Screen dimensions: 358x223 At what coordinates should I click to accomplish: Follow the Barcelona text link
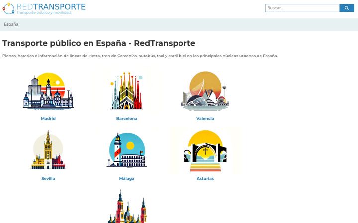pos(127,118)
